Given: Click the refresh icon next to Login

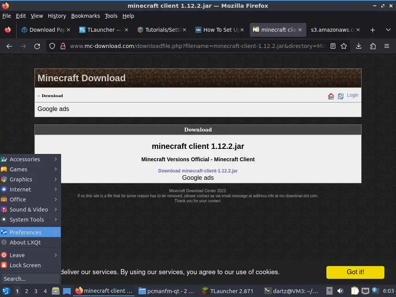Looking at the screenshot, I should pyautogui.click(x=341, y=96).
